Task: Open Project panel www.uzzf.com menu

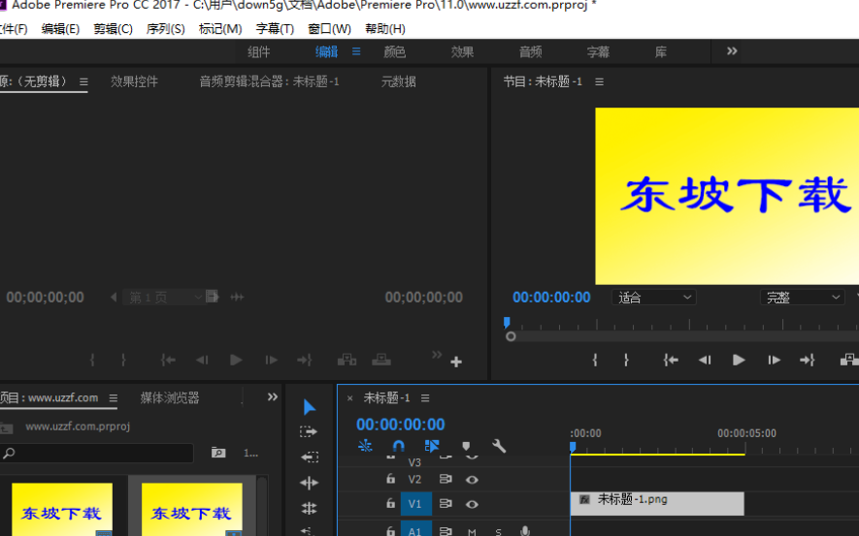Action: [x=113, y=397]
